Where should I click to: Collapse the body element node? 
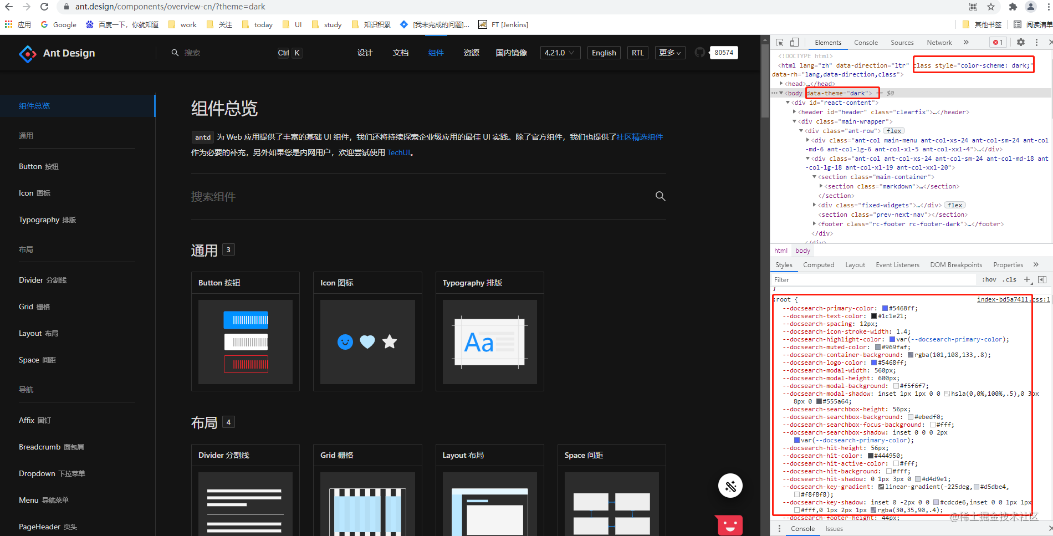coord(781,93)
